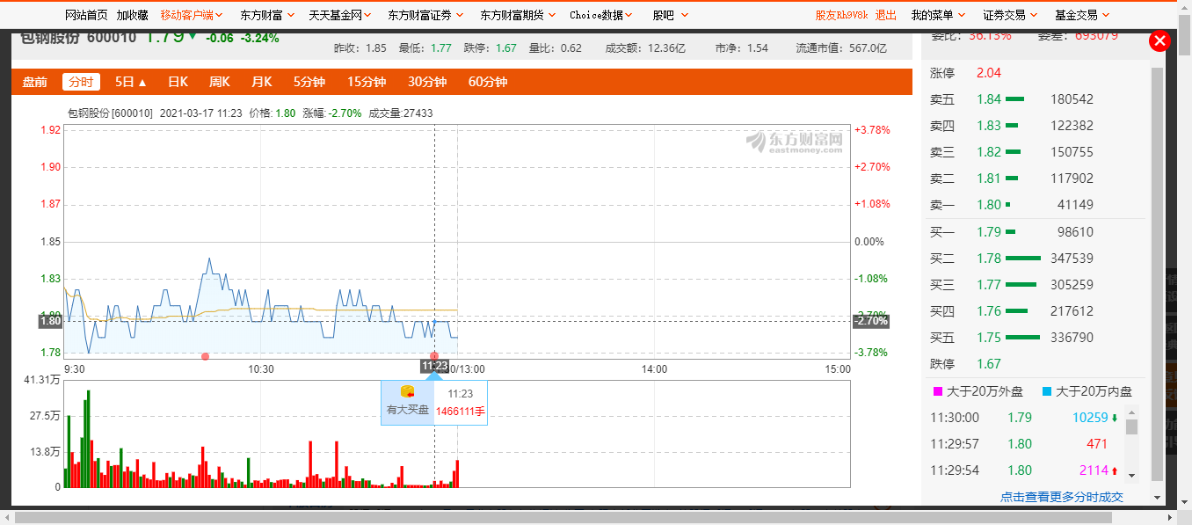Switch to the 盘前 chart tab
The height and width of the screenshot is (525, 1192).
pyautogui.click(x=35, y=82)
